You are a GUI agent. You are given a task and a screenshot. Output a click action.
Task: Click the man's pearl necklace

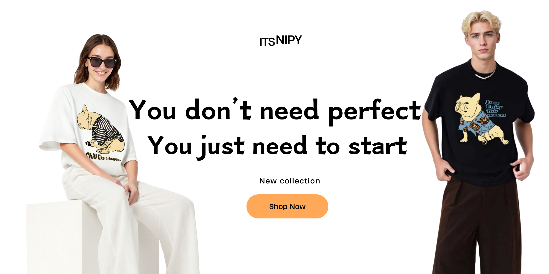pos(485,74)
